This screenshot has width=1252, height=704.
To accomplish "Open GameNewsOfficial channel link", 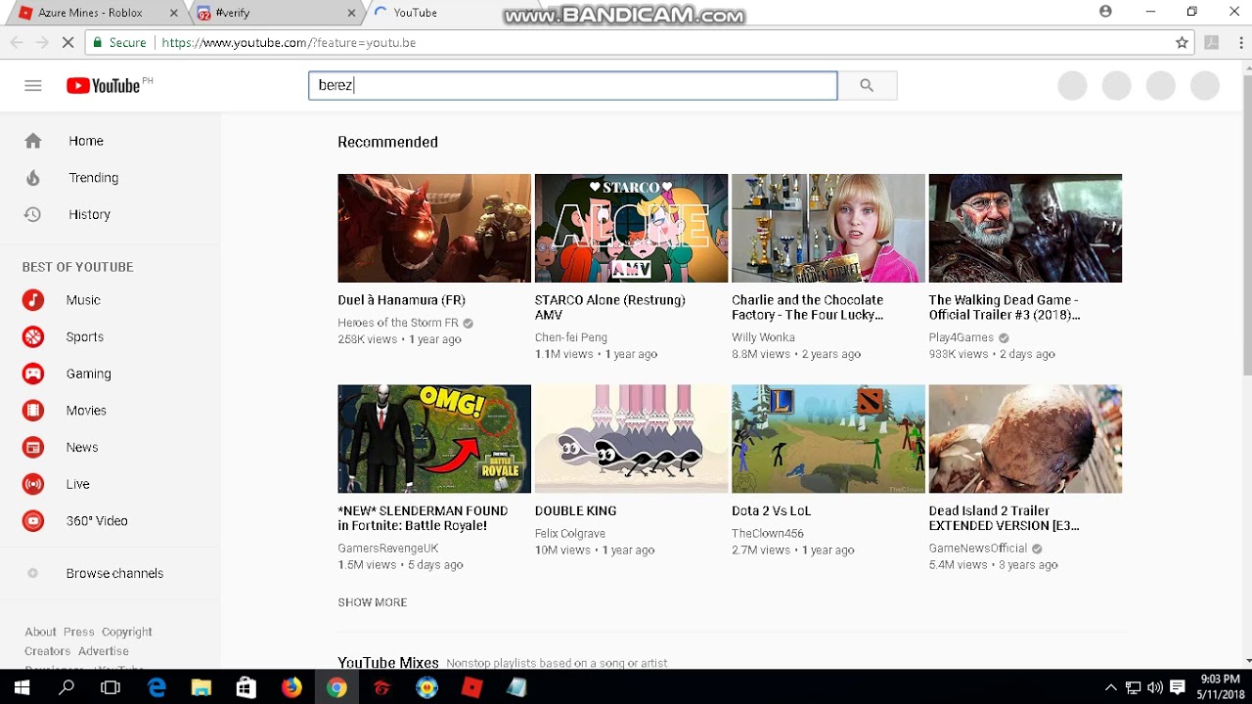I will tap(978, 549).
